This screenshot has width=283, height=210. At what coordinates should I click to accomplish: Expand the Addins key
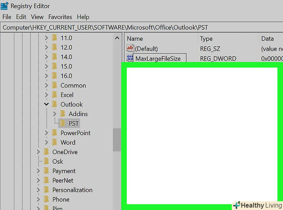54,114
